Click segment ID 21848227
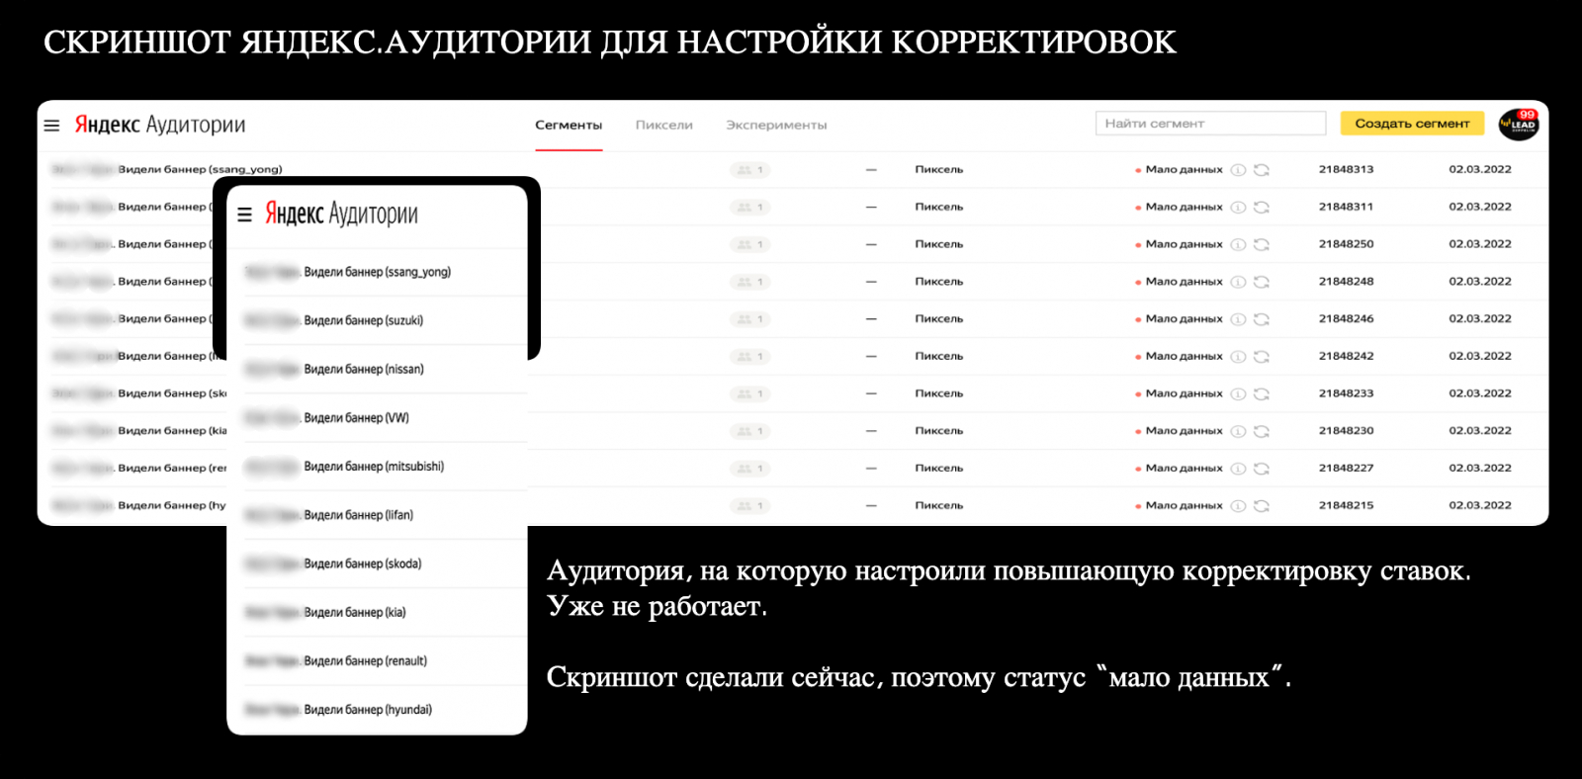 pyautogui.click(x=1346, y=468)
